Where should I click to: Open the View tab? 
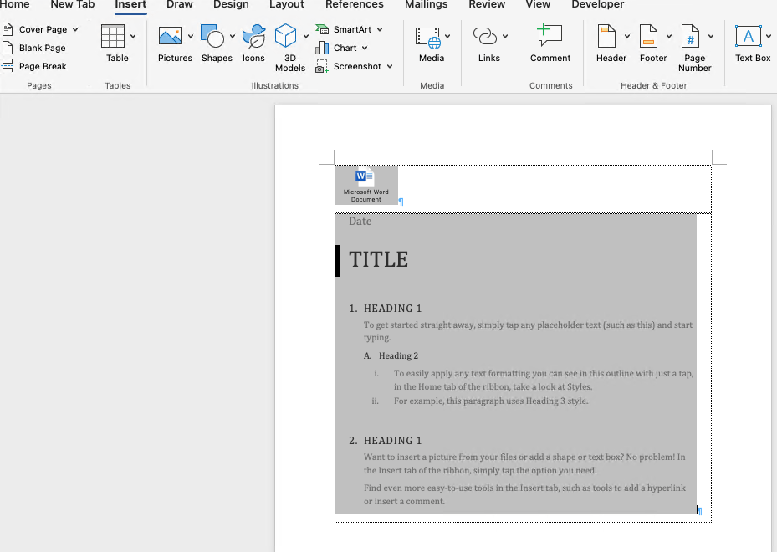click(x=538, y=4)
